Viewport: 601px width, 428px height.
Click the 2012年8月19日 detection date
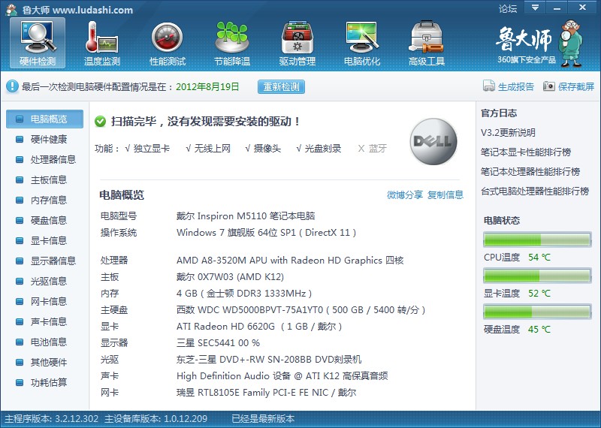click(207, 87)
